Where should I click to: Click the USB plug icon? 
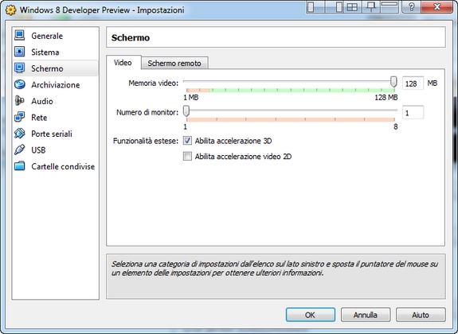(20, 150)
